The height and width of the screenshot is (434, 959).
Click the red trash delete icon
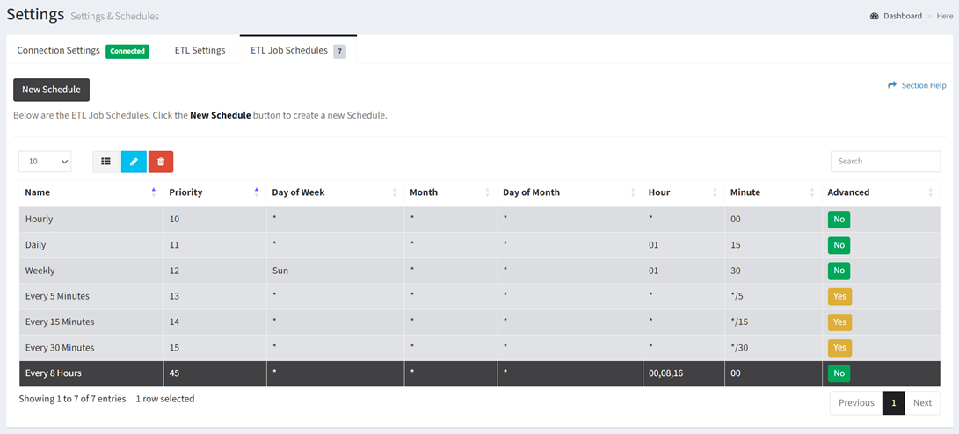(x=161, y=162)
